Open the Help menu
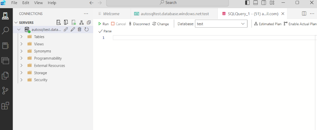317x130 pixels. (x=52, y=3)
